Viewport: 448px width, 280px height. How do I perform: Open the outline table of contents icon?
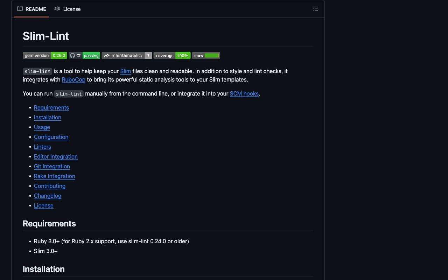pos(316,9)
